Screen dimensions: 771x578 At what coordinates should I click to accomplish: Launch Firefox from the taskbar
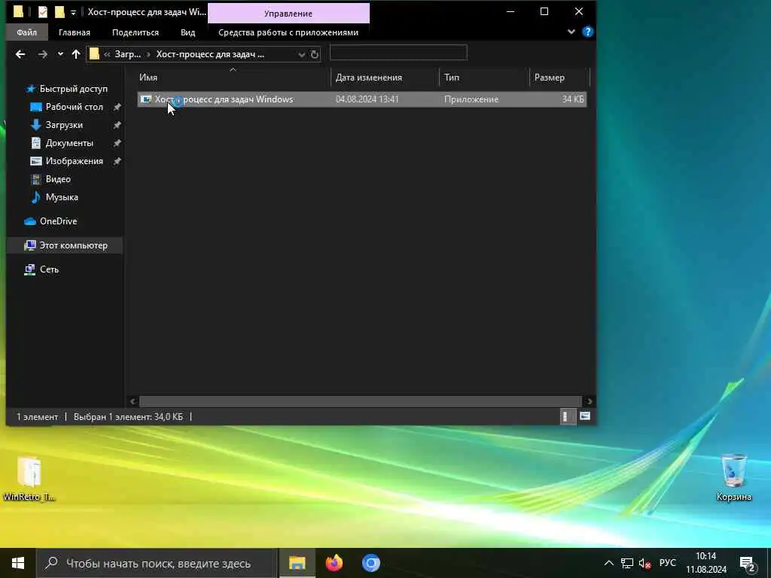coord(334,563)
